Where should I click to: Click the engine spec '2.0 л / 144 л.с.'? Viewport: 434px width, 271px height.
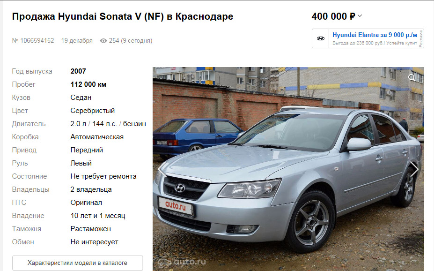[x=94, y=124]
